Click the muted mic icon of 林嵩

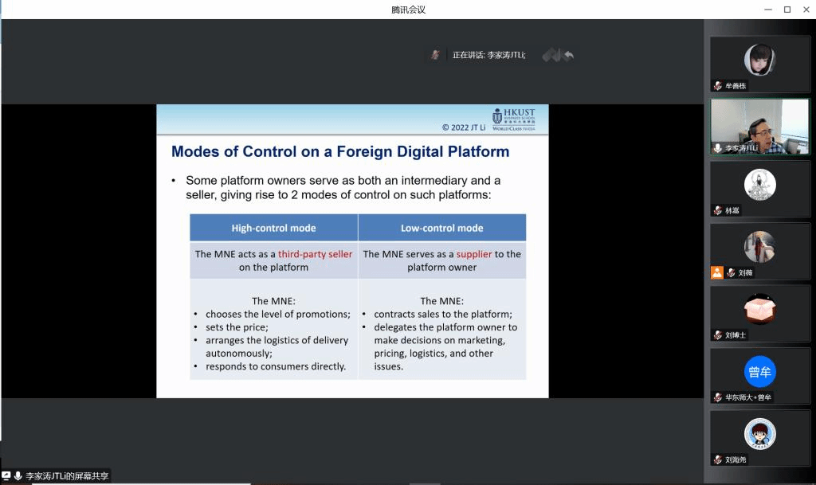[x=718, y=210]
